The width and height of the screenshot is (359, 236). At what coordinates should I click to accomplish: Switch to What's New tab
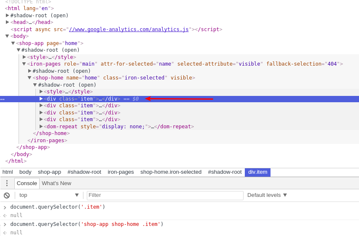(56, 183)
